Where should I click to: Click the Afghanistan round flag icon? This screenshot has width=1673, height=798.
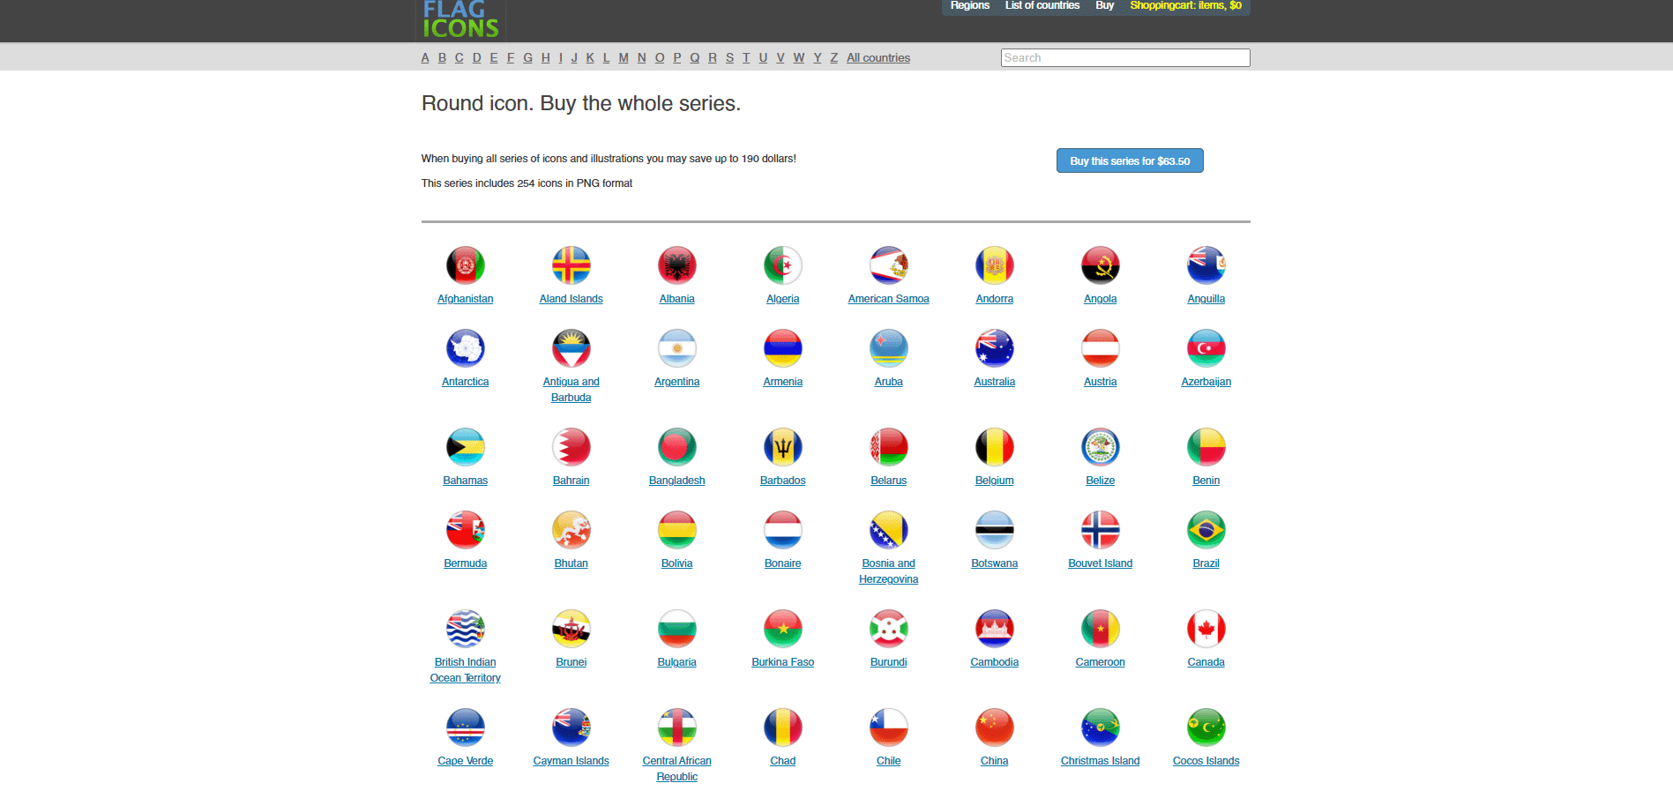[x=466, y=265]
